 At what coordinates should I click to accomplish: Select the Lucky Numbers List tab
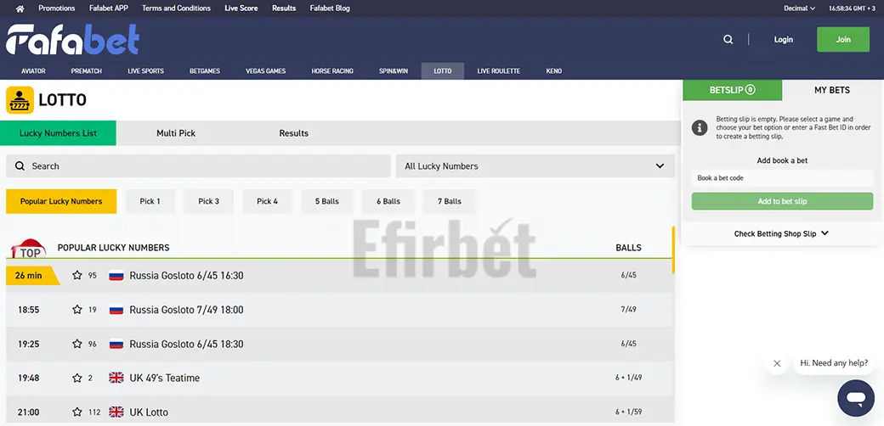tap(58, 133)
